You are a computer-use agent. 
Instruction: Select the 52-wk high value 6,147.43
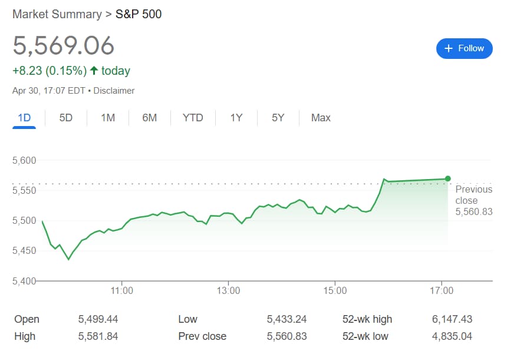pos(451,319)
